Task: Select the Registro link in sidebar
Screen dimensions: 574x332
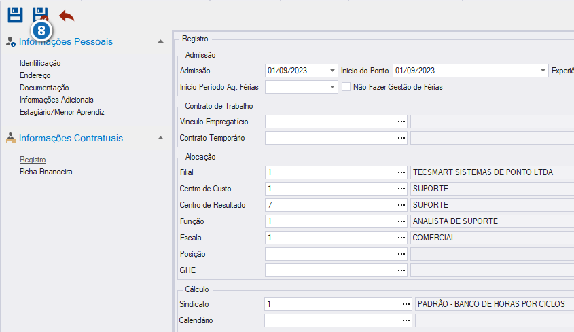Action: 33,160
